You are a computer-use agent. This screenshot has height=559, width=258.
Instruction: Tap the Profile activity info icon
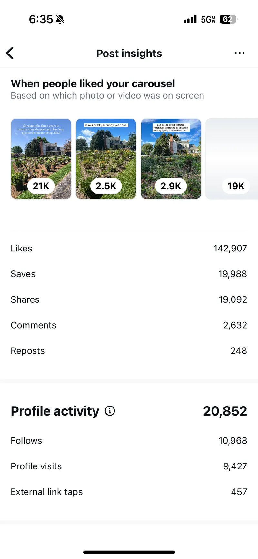[x=110, y=411]
